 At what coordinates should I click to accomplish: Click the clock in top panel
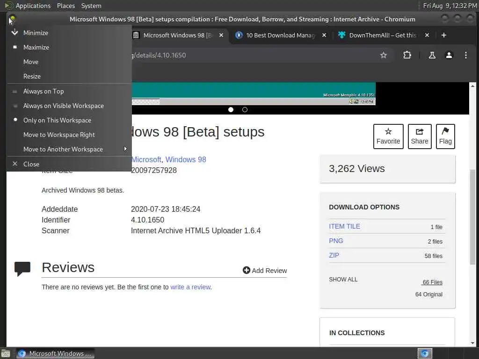click(x=450, y=6)
